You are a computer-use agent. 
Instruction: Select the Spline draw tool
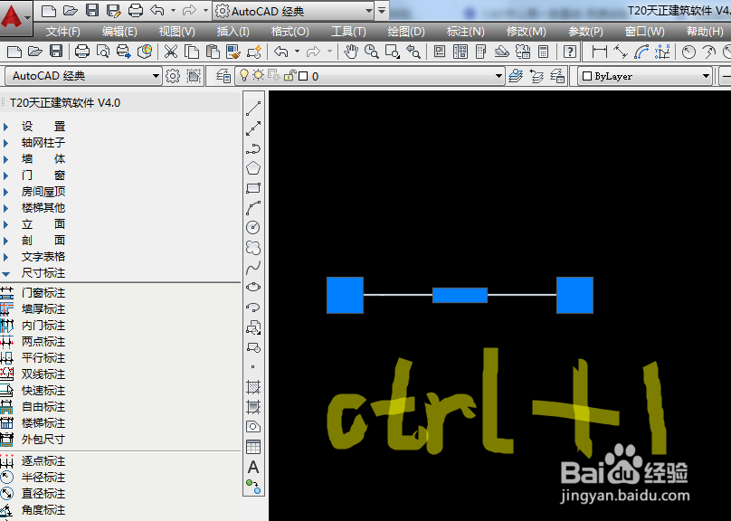[x=253, y=268]
